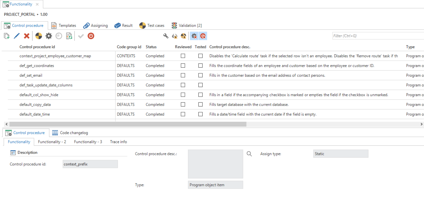Image resolution: width=424 pixels, height=198 pixels.
Task: Click the red X delete icon
Action: [x=26, y=36]
